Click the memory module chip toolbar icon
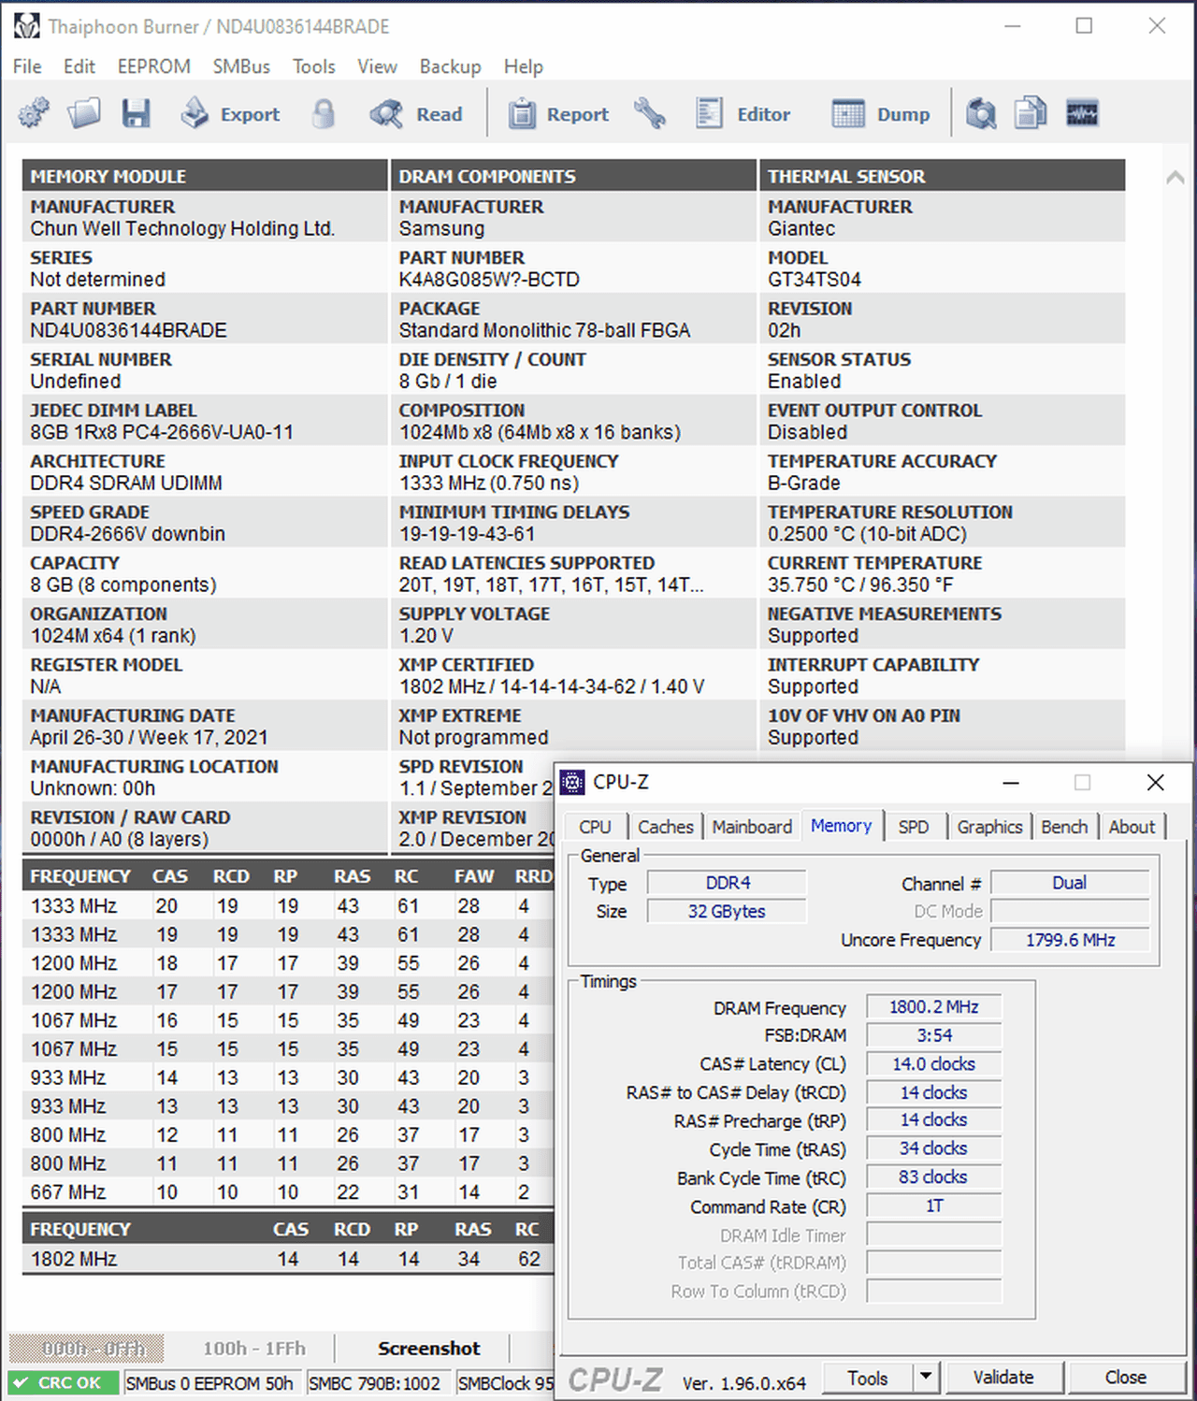 pos(1082,114)
